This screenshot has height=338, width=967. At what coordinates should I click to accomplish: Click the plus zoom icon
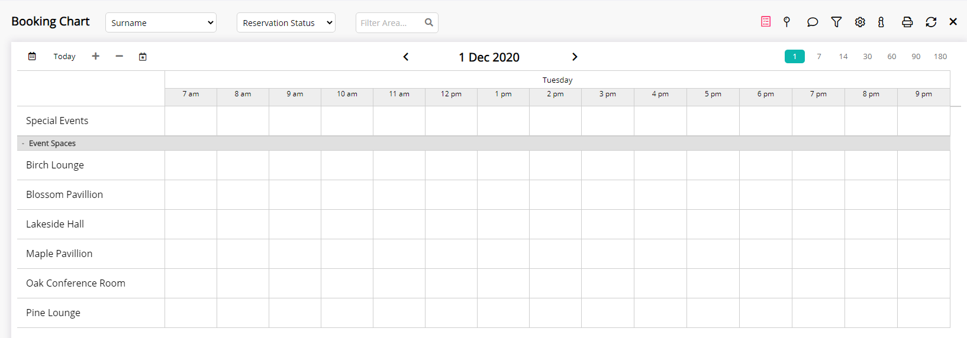pyautogui.click(x=95, y=56)
